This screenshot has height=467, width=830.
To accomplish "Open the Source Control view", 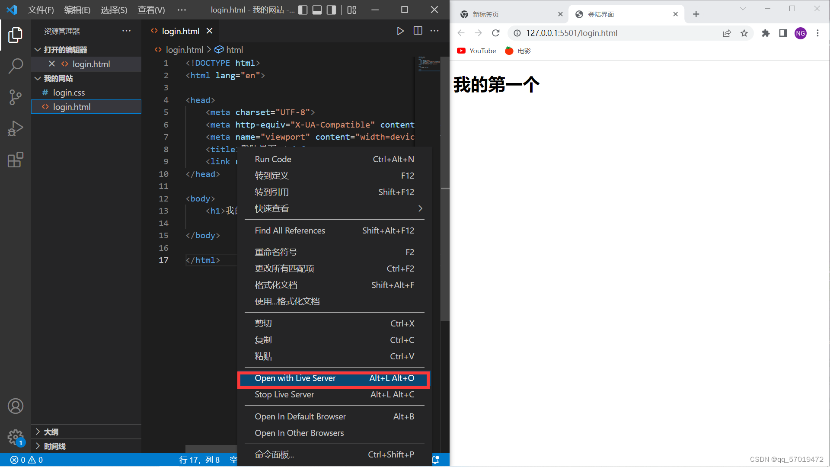I will 16,97.
